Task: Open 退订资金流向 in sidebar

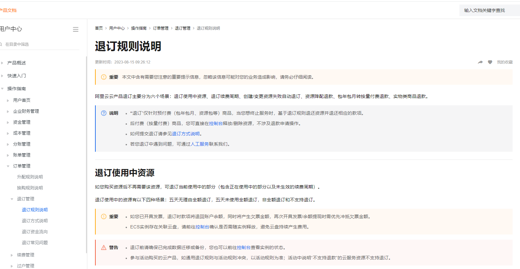Action: [x=35, y=232]
